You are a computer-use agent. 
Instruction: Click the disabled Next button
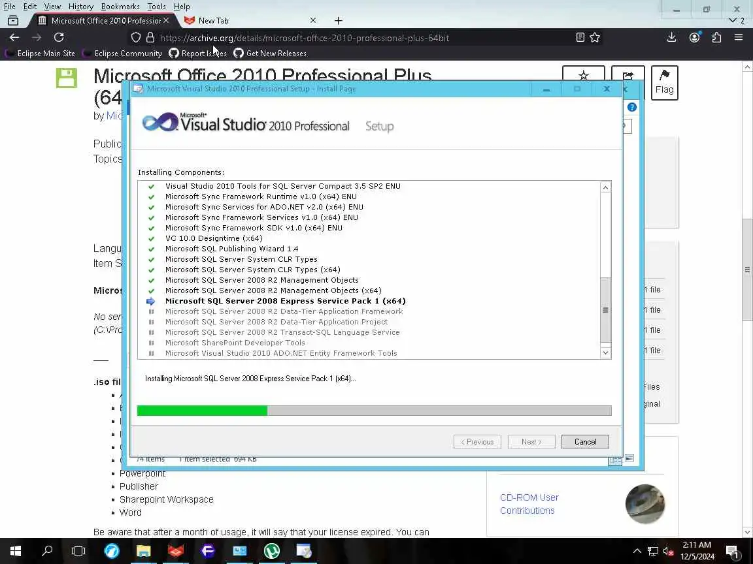click(x=531, y=442)
